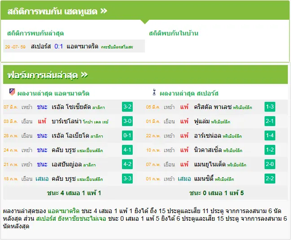
Task: Select the team name แมนซิตี้
Action: coord(204,179)
